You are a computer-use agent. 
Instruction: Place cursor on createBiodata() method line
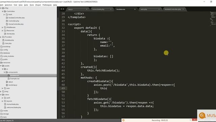pyautogui.click(x=100, y=81)
